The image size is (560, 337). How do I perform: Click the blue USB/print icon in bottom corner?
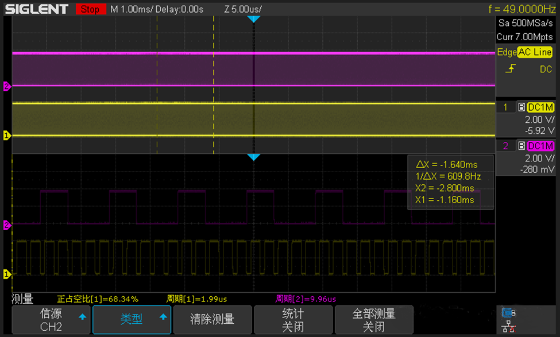pos(508,313)
